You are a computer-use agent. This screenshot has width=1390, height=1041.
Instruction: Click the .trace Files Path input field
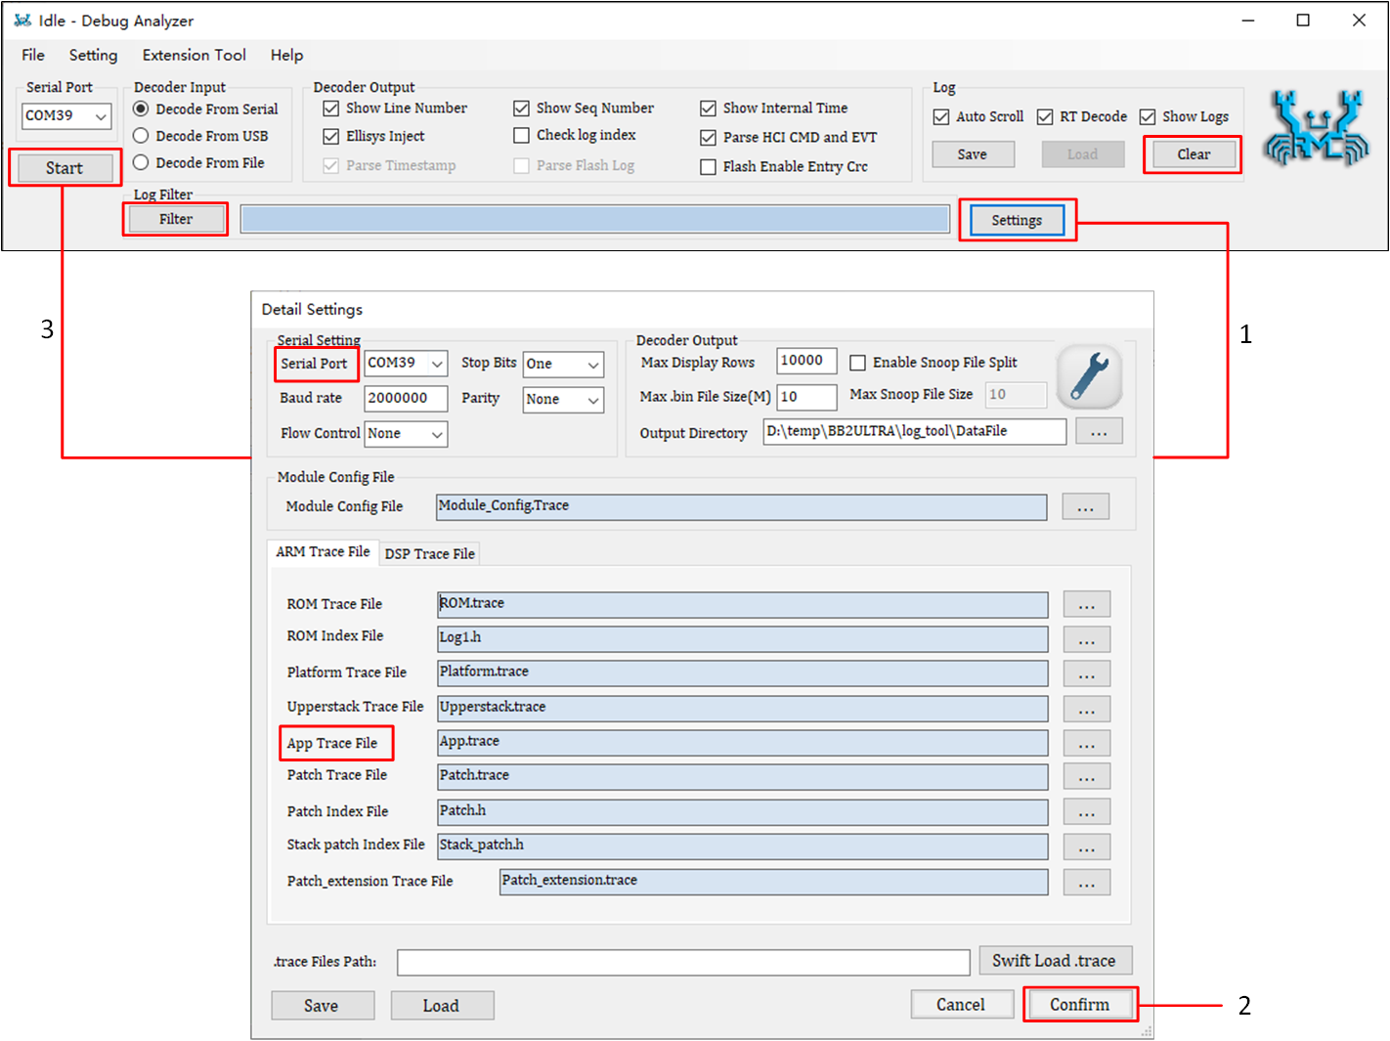pos(682,963)
